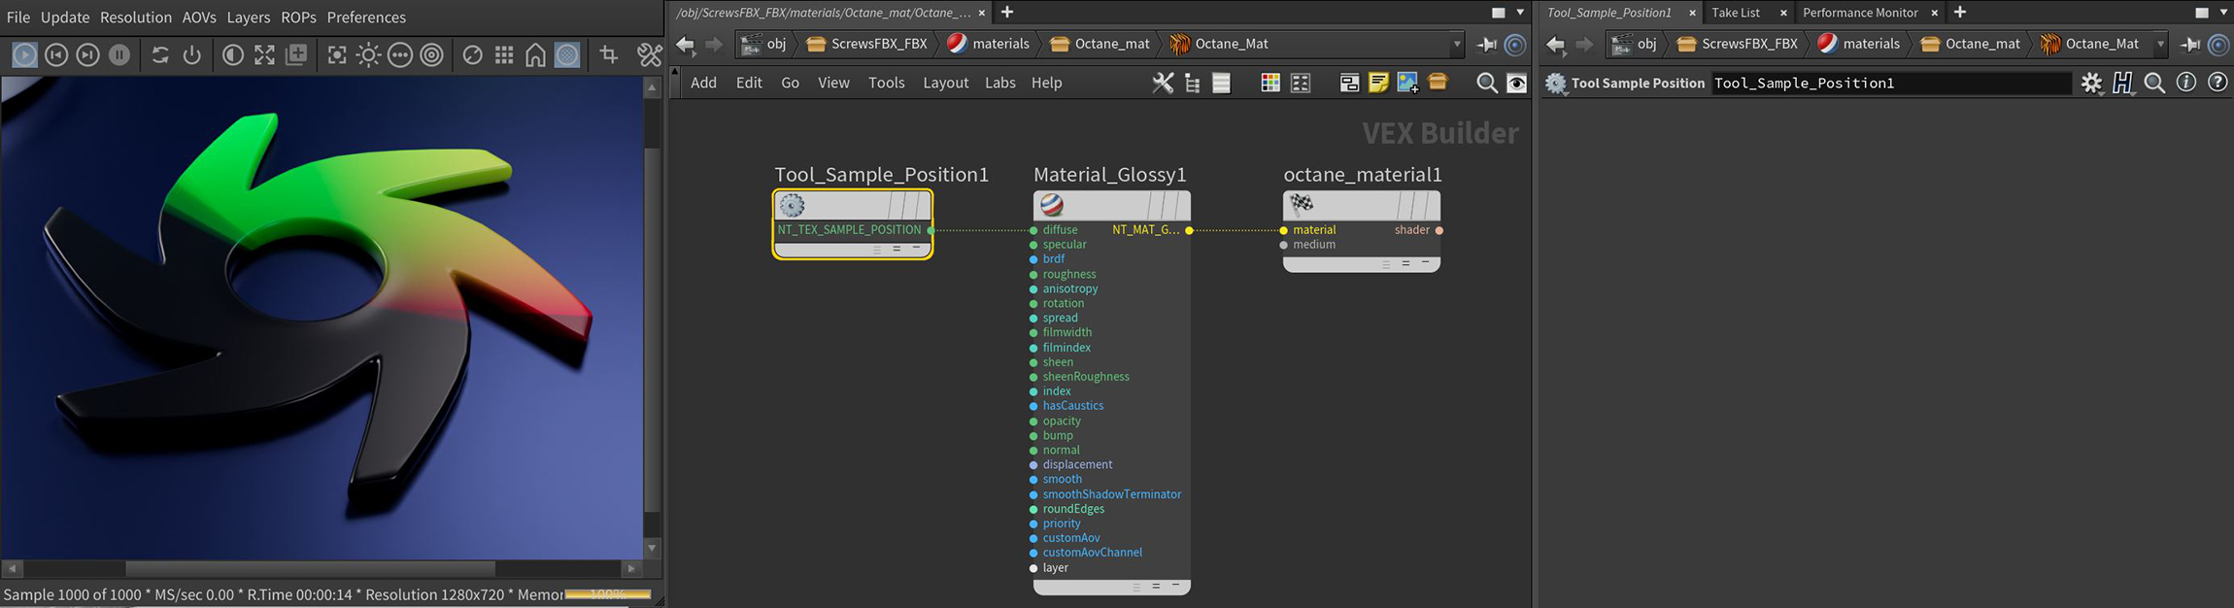Viewport: 2234px width, 608px height.
Task: Open the gear menu in parameter pane
Action: [x=2091, y=83]
